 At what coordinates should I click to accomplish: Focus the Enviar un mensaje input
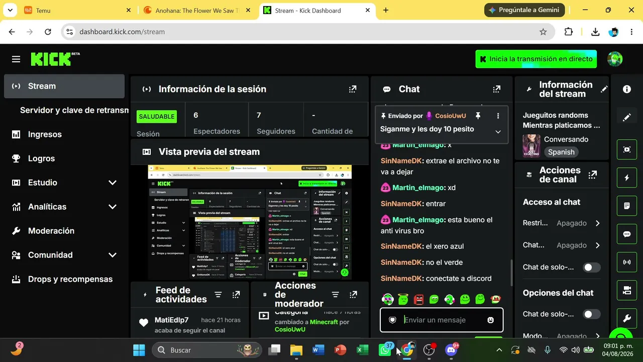pos(442,320)
